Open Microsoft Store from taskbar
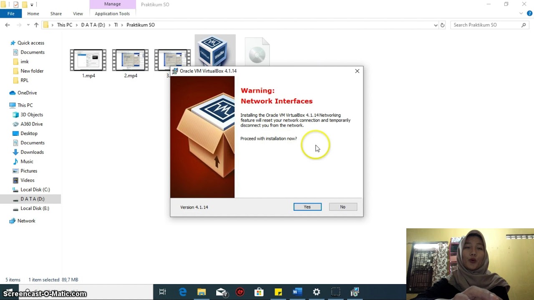Screen dimensions: 534x300 [259, 292]
